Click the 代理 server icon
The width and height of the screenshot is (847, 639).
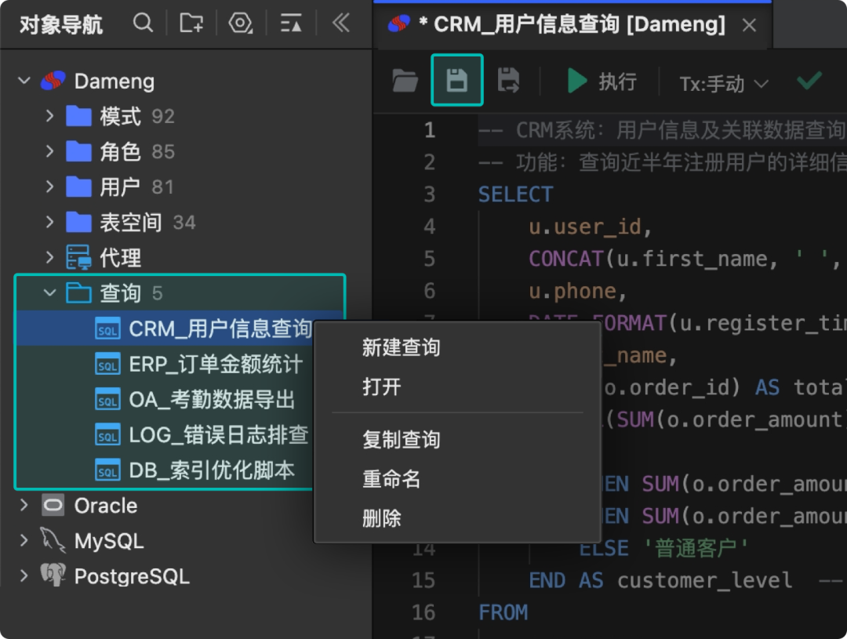coord(79,258)
